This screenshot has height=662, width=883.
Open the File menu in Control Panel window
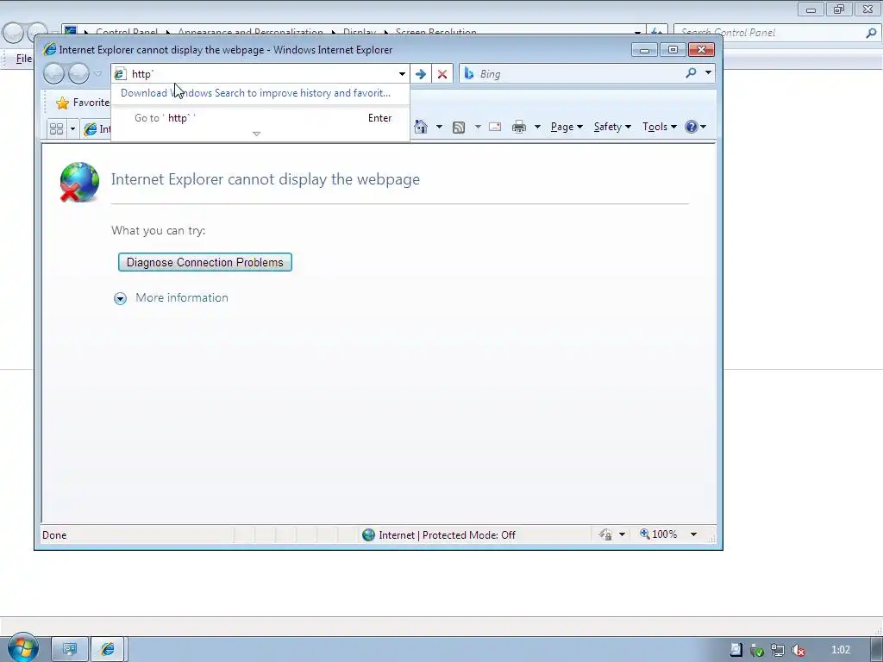coord(23,59)
